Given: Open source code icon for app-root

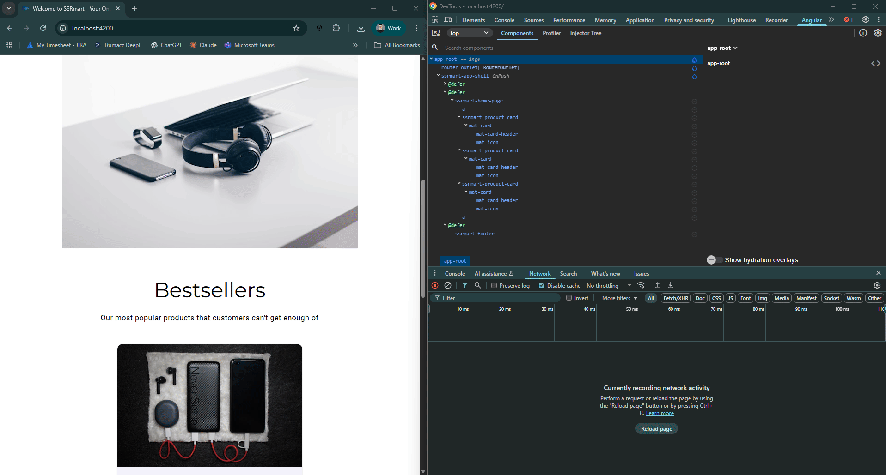Looking at the screenshot, I should tap(875, 63).
